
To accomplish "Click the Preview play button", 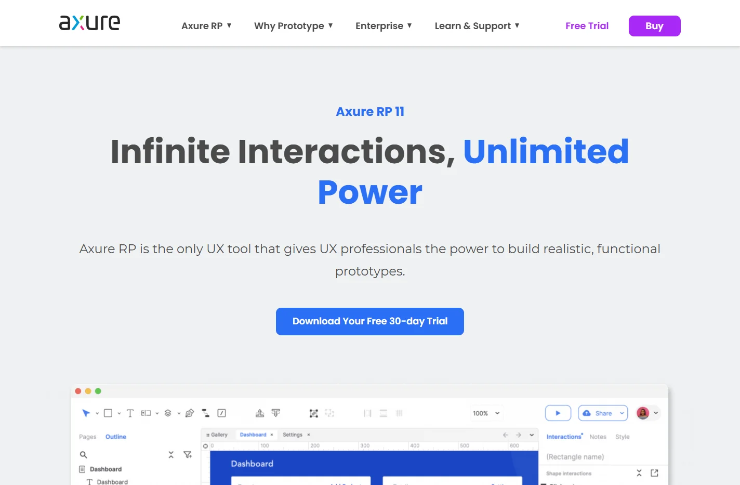I will [x=558, y=413].
